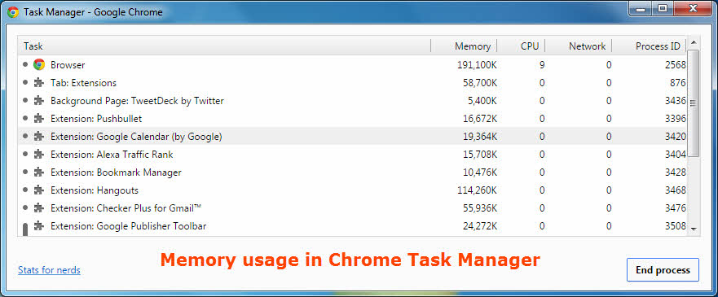The image size is (718, 297).
Task: Sort by the Process ID column header
Action: pyautogui.click(x=650, y=46)
